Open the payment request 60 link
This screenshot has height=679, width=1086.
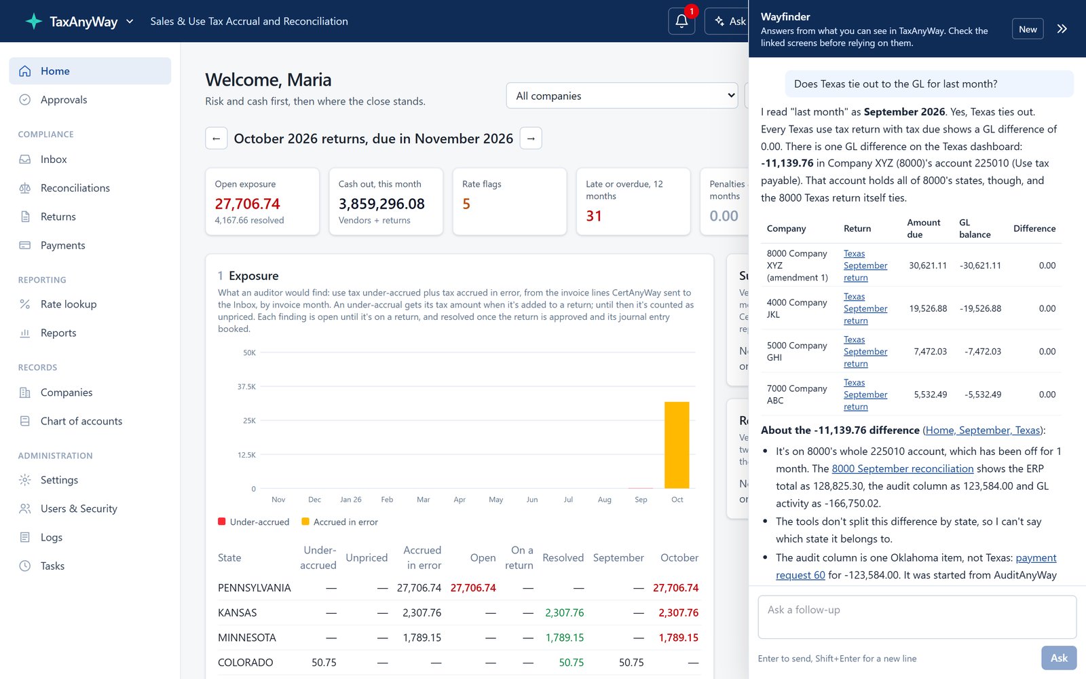point(916,566)
